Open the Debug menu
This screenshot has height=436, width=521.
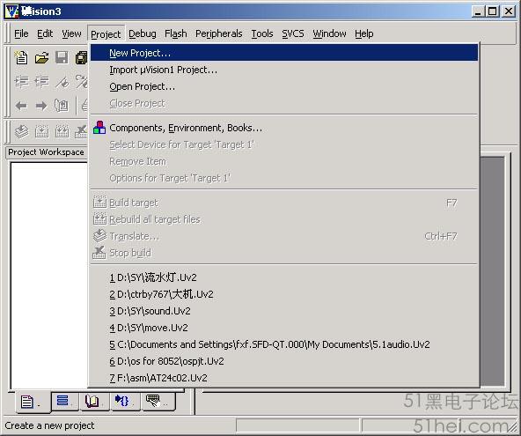click(x=143, y=33)
